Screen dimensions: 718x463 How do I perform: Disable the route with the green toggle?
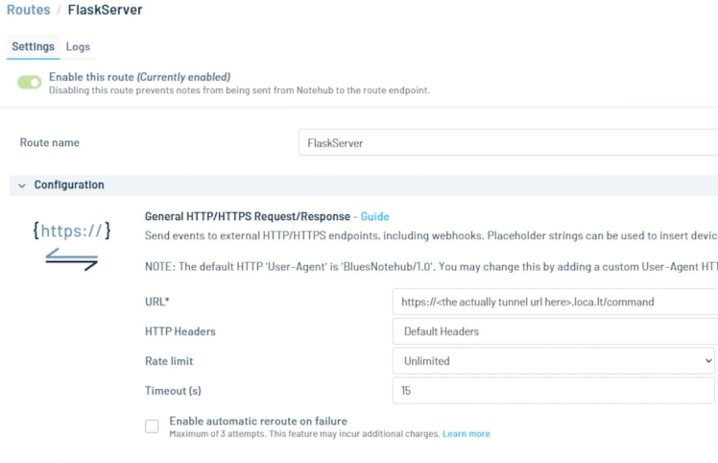click(x=30, y=83)
